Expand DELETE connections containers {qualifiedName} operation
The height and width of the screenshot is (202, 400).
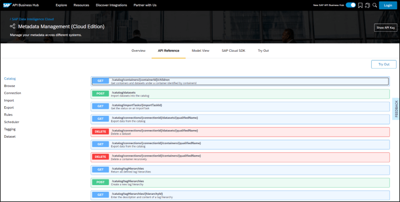[240, 157]
